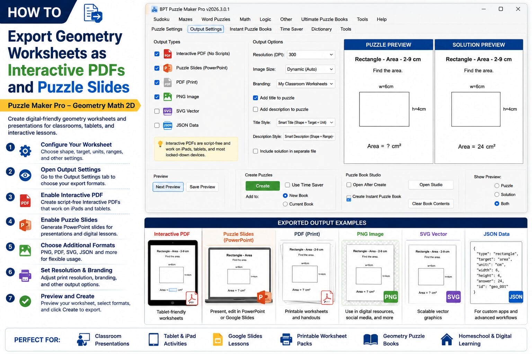Viewport: 532px width, 354px height.
Task: Open the Word Puzzles menu
Action: pos(216,19)
